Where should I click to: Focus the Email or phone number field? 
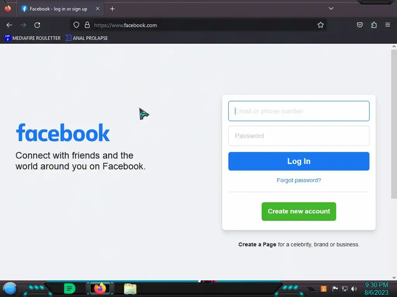click(x=299, y=111)
